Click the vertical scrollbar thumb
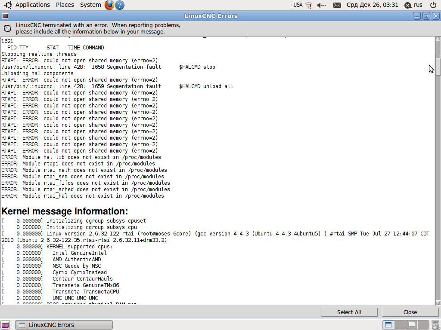This screenshot has width=441, height=330. (438, 67)
